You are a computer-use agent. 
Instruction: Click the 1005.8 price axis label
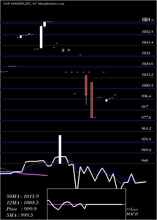(147, 85)
